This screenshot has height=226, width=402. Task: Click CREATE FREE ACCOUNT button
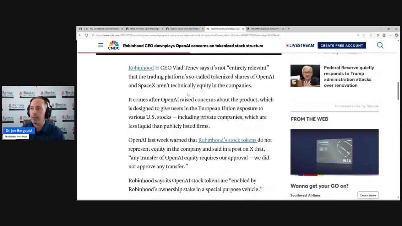pos(342,46)
